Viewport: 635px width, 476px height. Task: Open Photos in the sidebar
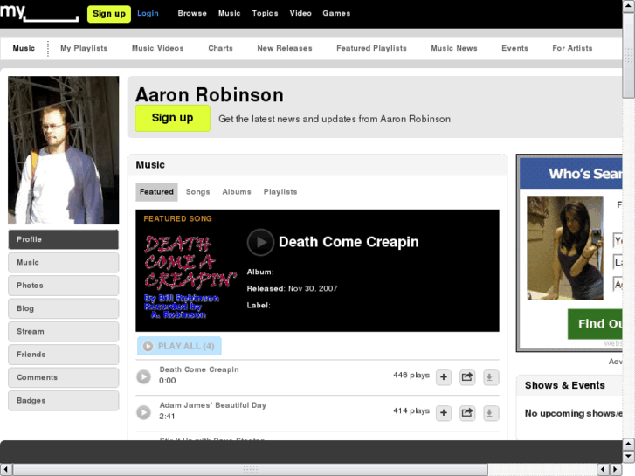tap(63, 286)
